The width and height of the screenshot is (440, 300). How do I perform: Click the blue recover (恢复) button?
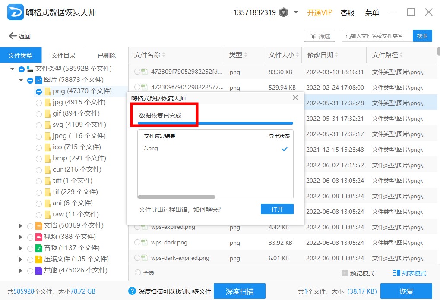pos(406,291)
